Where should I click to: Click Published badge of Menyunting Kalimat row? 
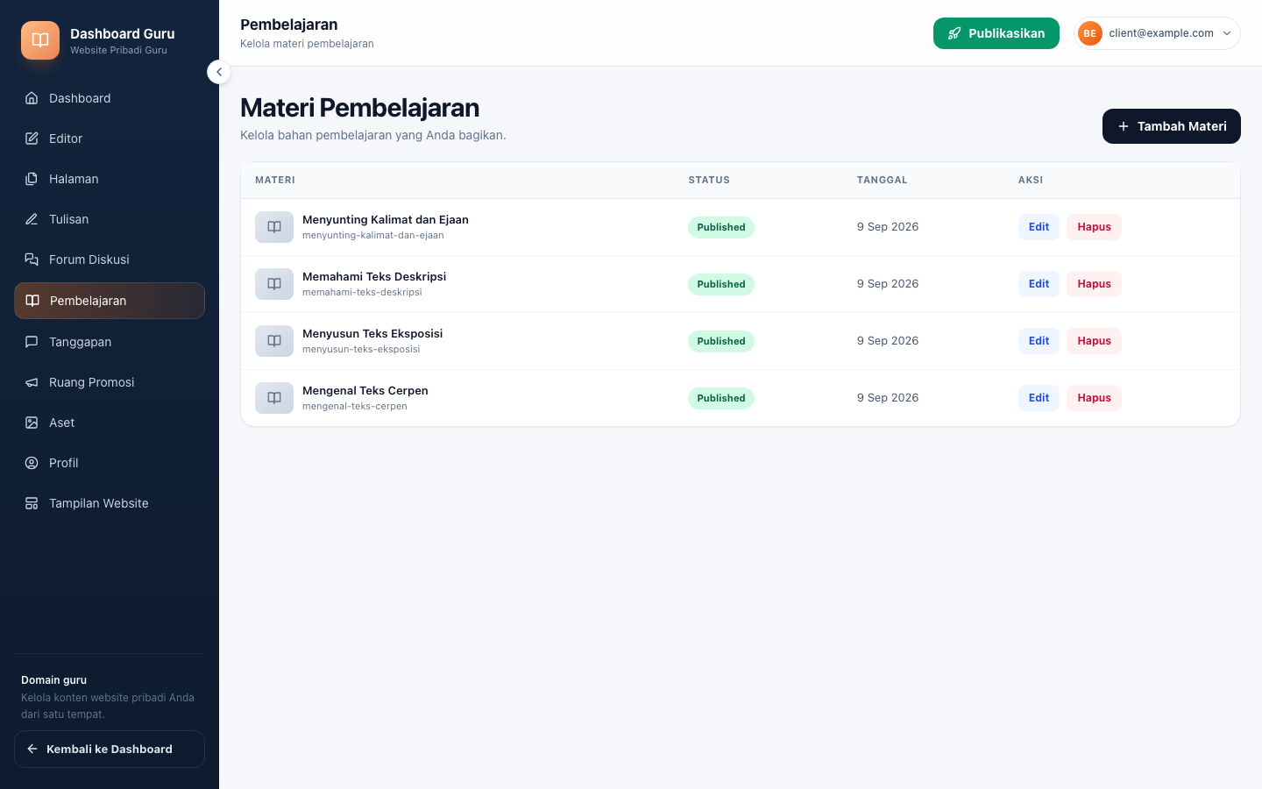coord(721,227)
